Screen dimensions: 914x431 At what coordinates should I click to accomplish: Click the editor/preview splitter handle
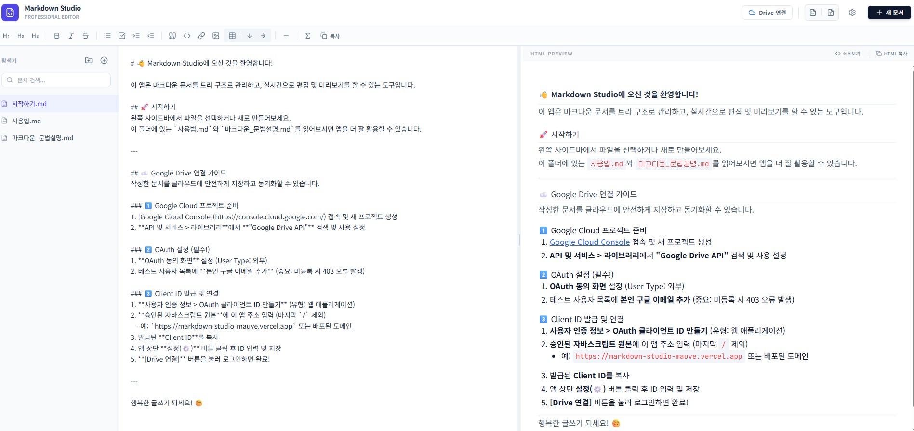click(x=519, y=239)
